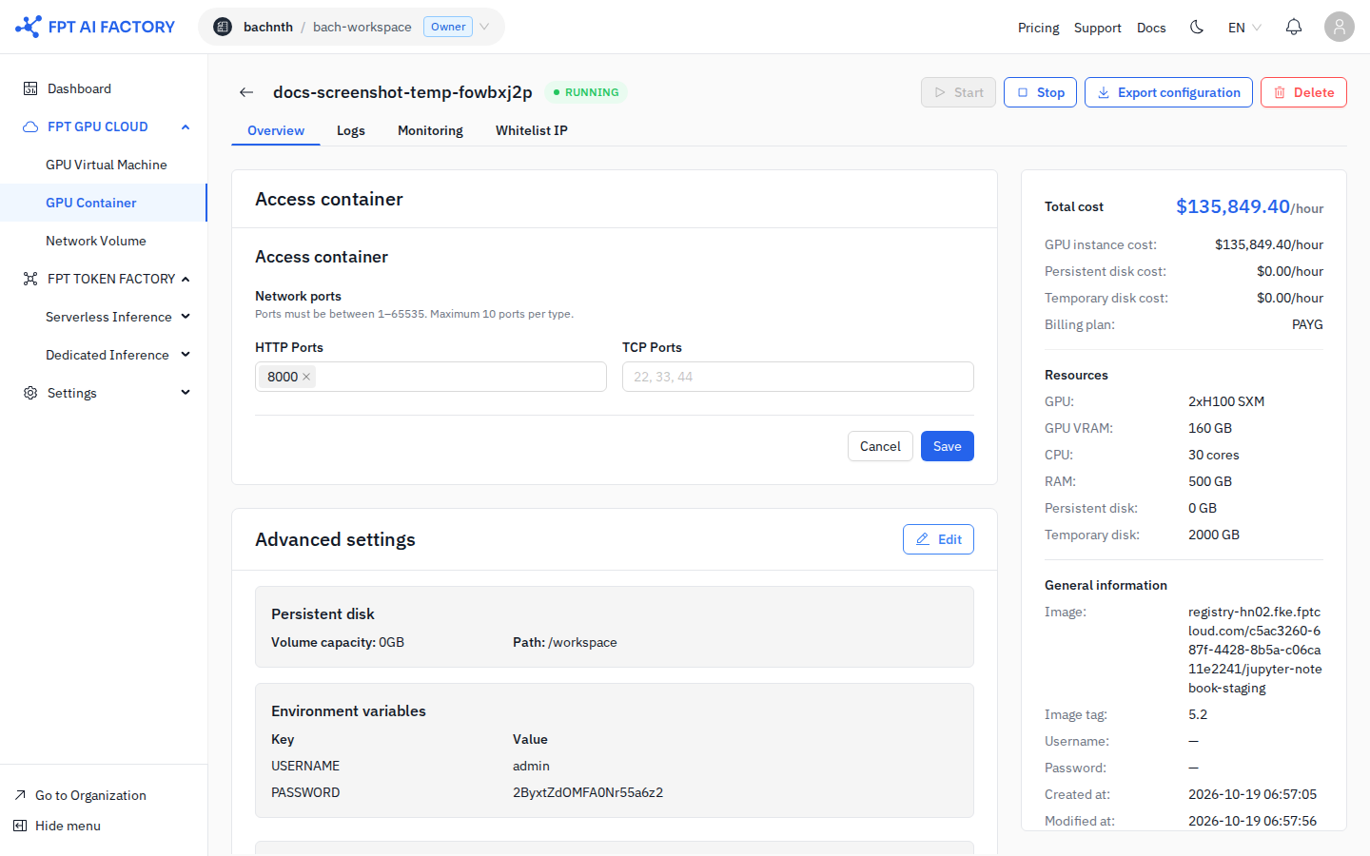Focus the HTTP Ports input field
The height and width of the screenshot is (856, 1370).
point(431,377)
